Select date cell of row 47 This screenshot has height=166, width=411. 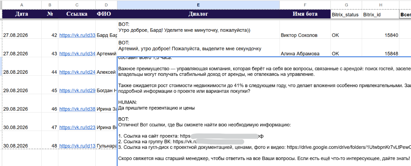(x=22, y=122)
